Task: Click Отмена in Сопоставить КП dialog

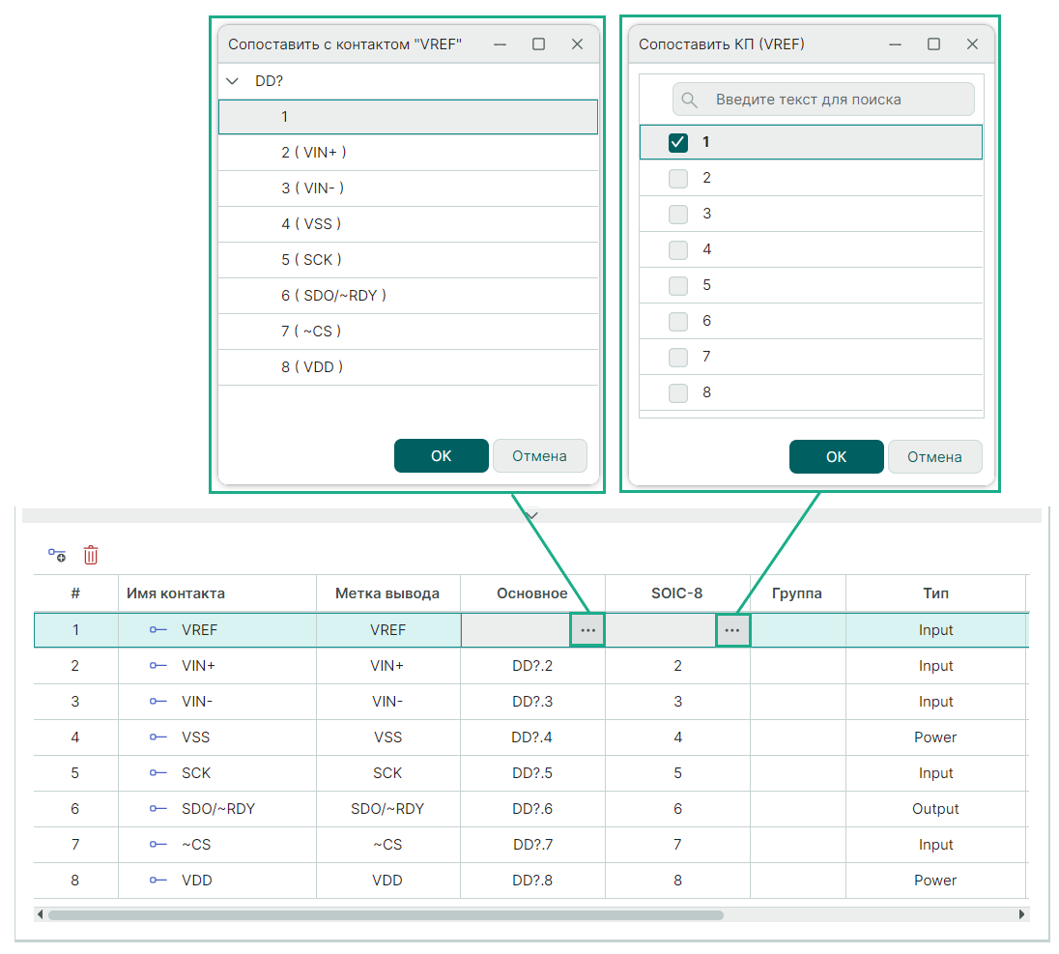Action: click(x=934, y=457)
